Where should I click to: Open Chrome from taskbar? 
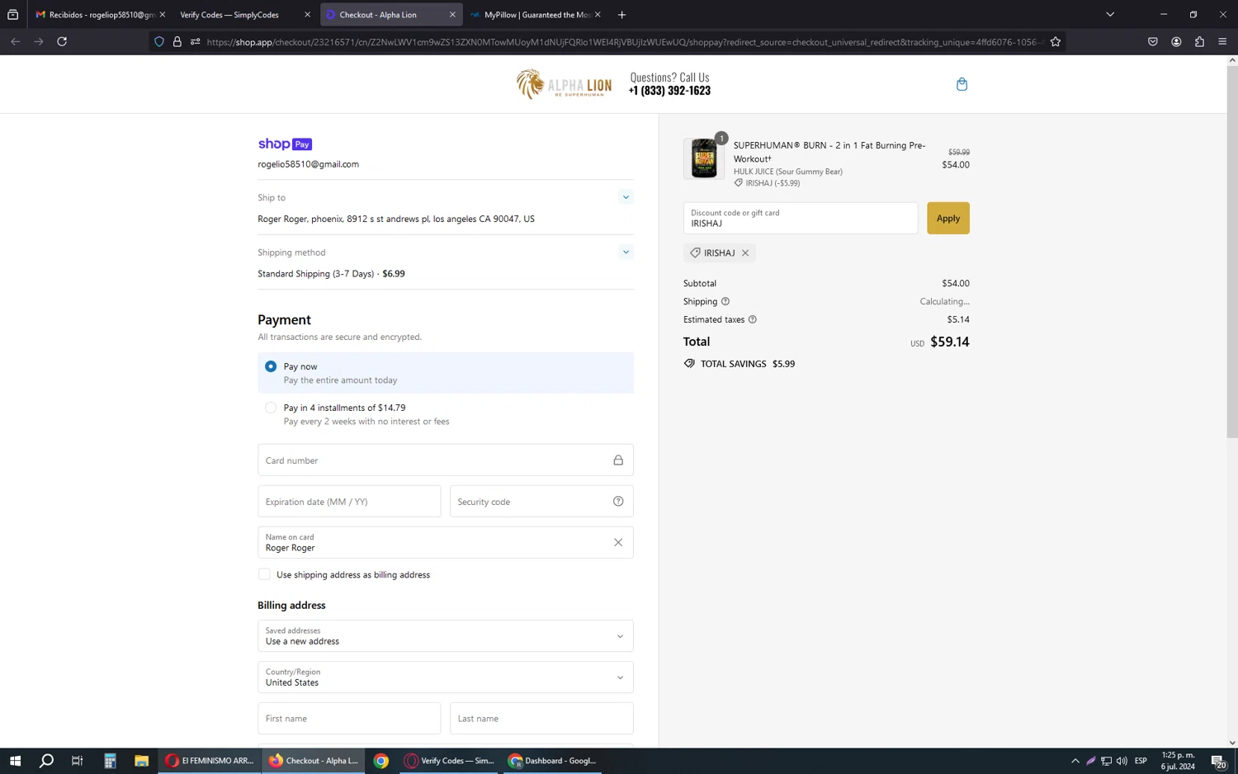point(380,761)
